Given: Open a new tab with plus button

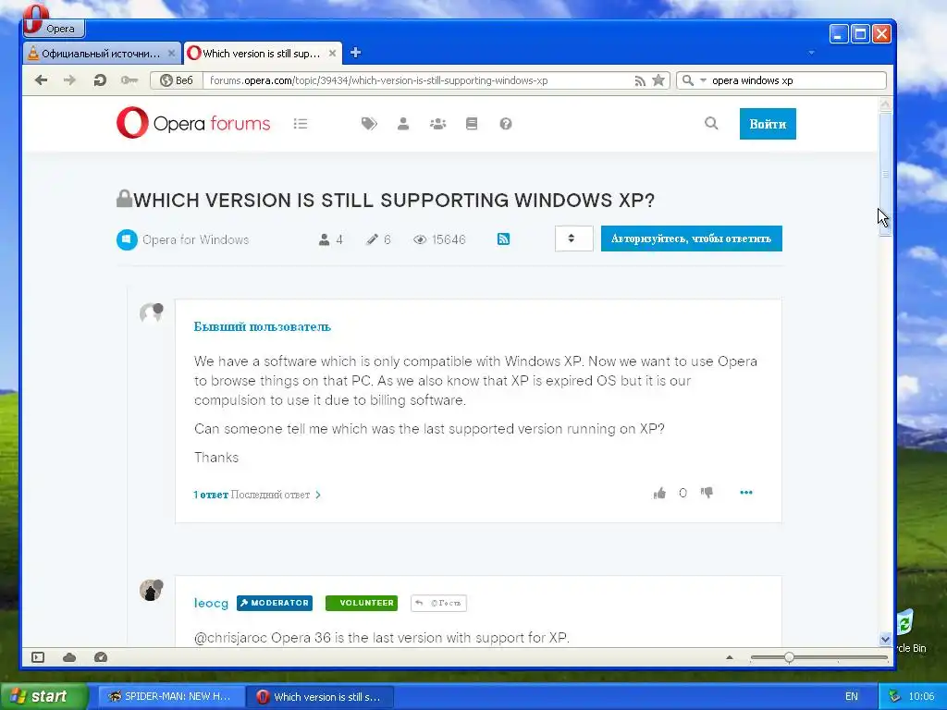Looking at the screenshot, I should 356,53.
